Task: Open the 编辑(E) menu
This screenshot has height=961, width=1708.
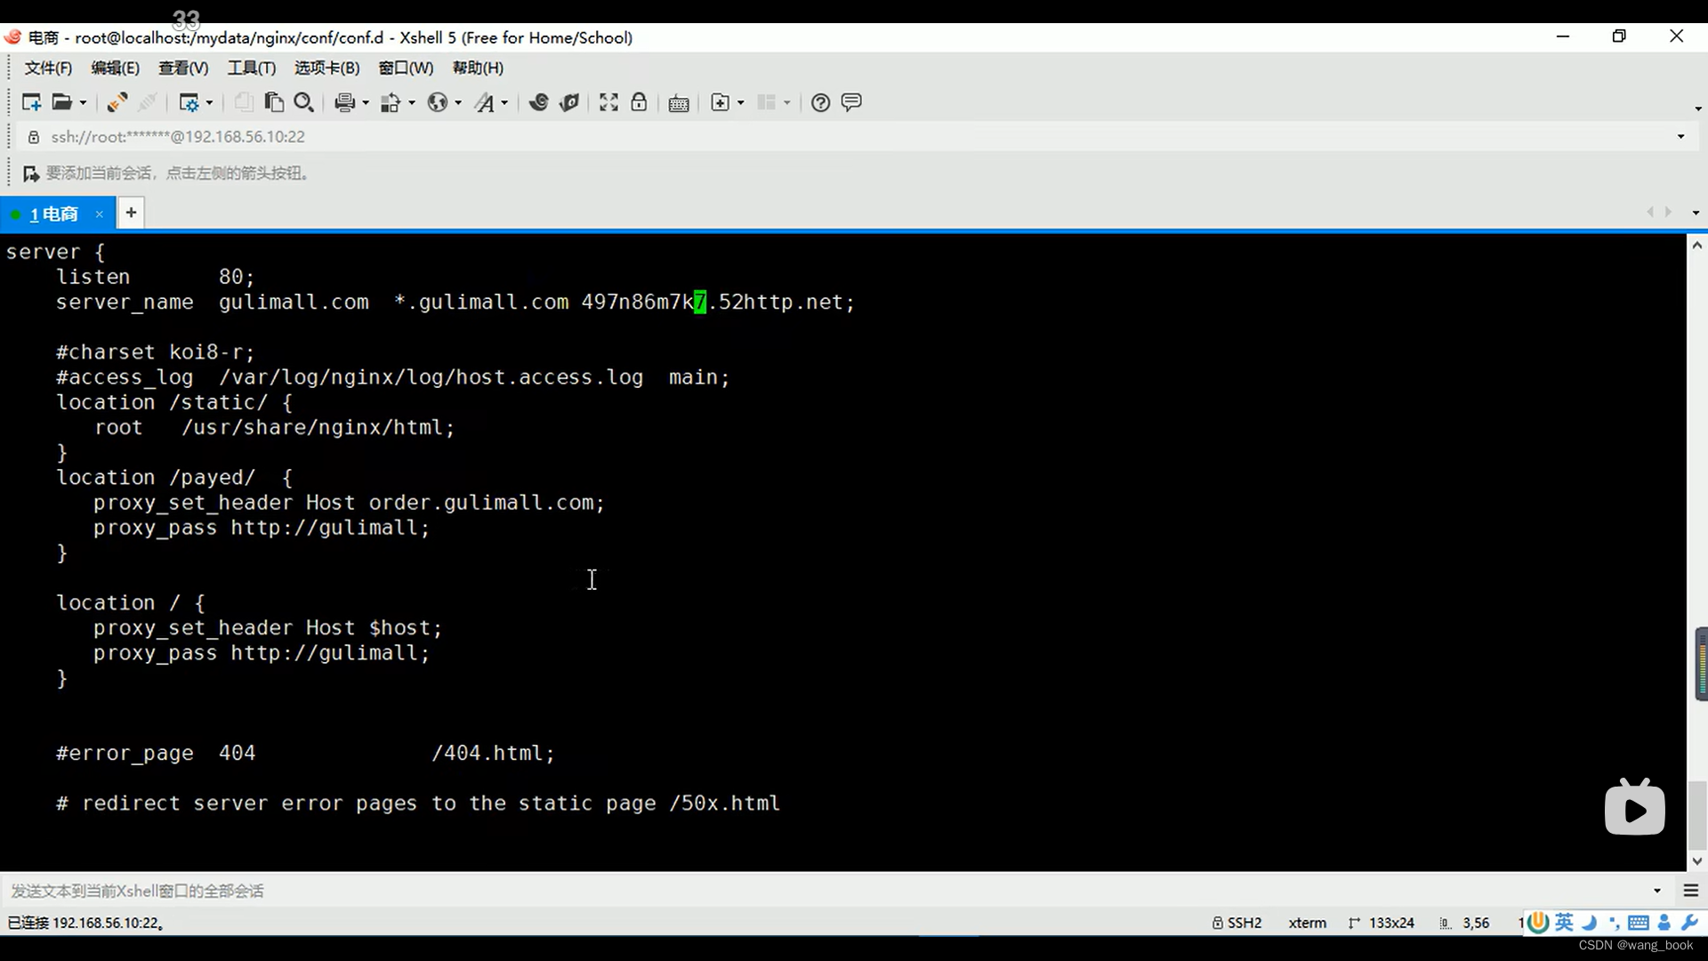Action: 115,68
